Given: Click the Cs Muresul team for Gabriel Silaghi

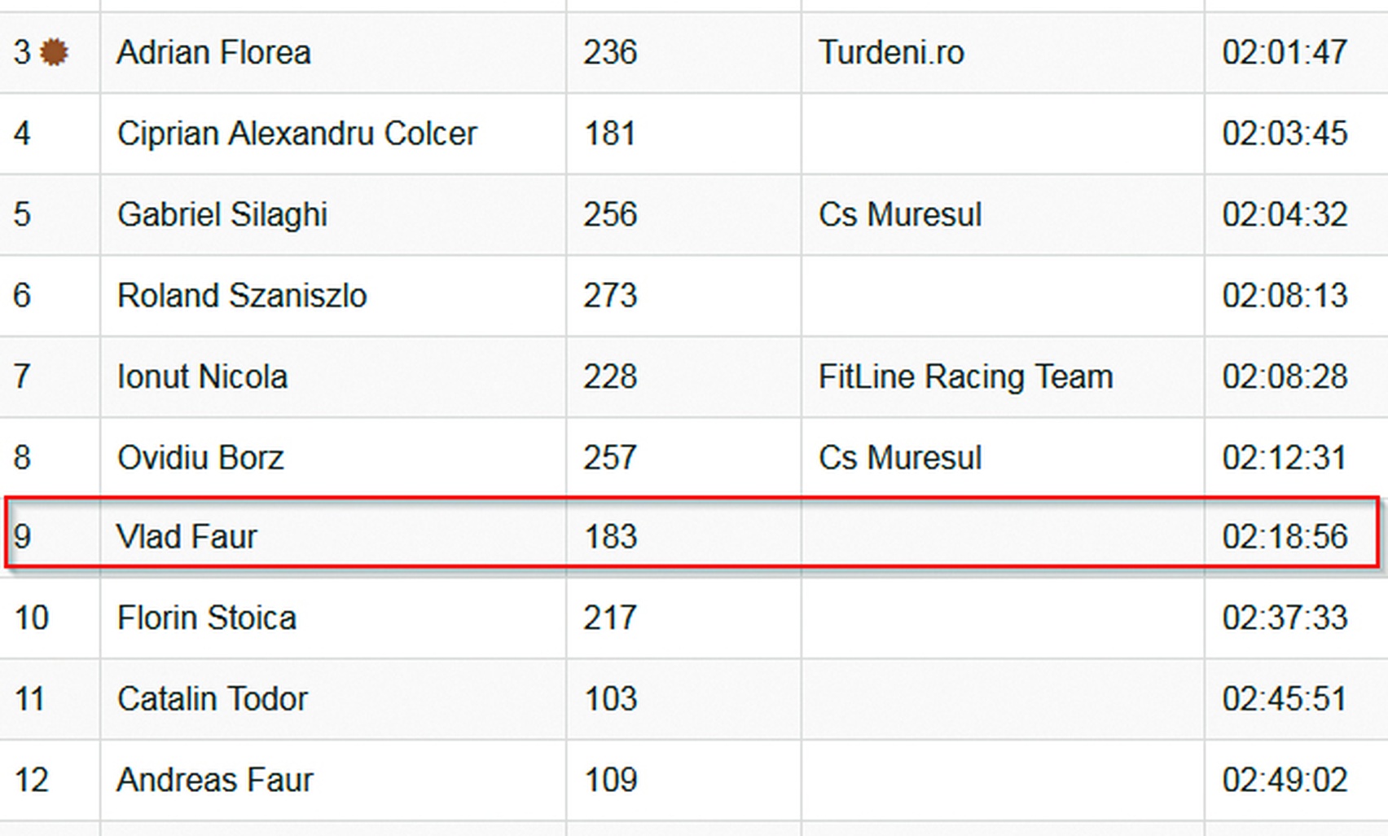Looking at the screenshot, I should (900, 215).
